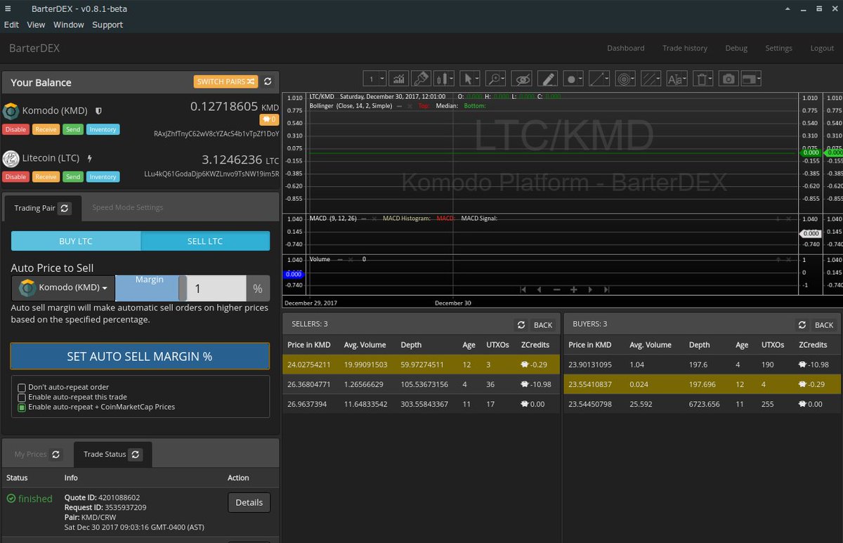Switch to SELL LTC mode
The image size is (843, 543).
[x=205, y=241]
